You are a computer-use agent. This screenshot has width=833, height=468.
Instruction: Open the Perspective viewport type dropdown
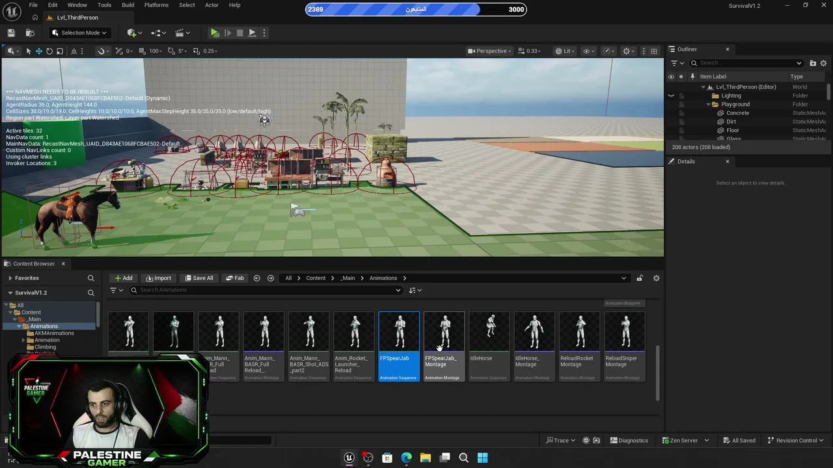[490, 51]
